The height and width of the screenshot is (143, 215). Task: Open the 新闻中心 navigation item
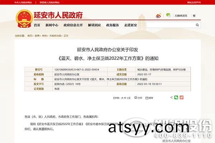point(52,25)
